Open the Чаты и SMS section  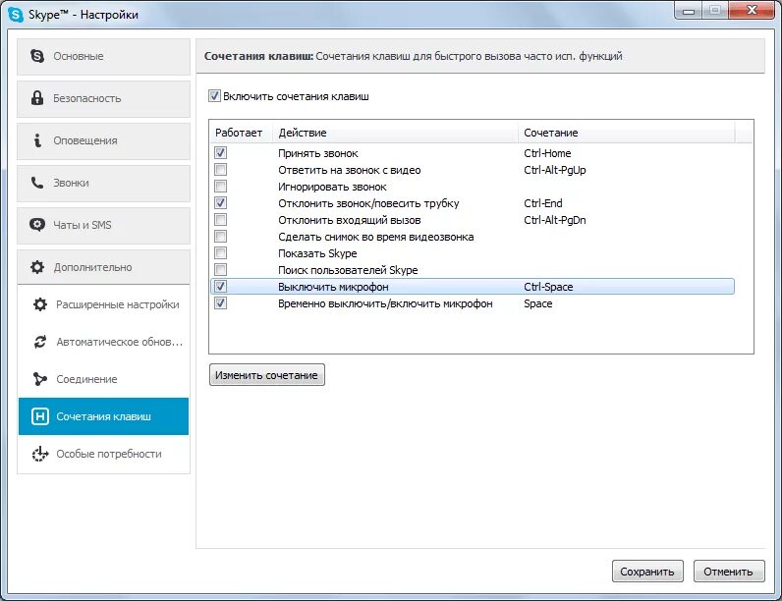point(104,225)
